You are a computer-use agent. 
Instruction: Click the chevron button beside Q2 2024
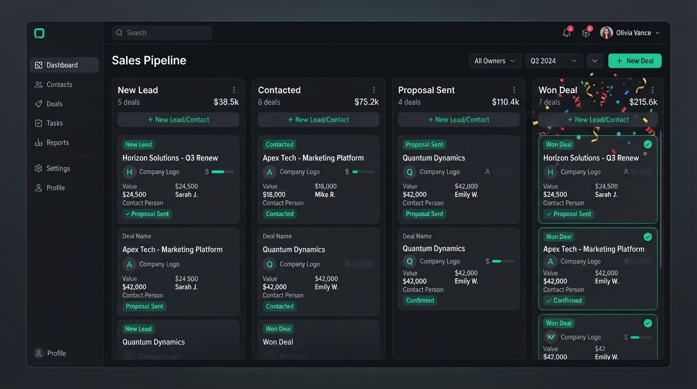point(595,61)
